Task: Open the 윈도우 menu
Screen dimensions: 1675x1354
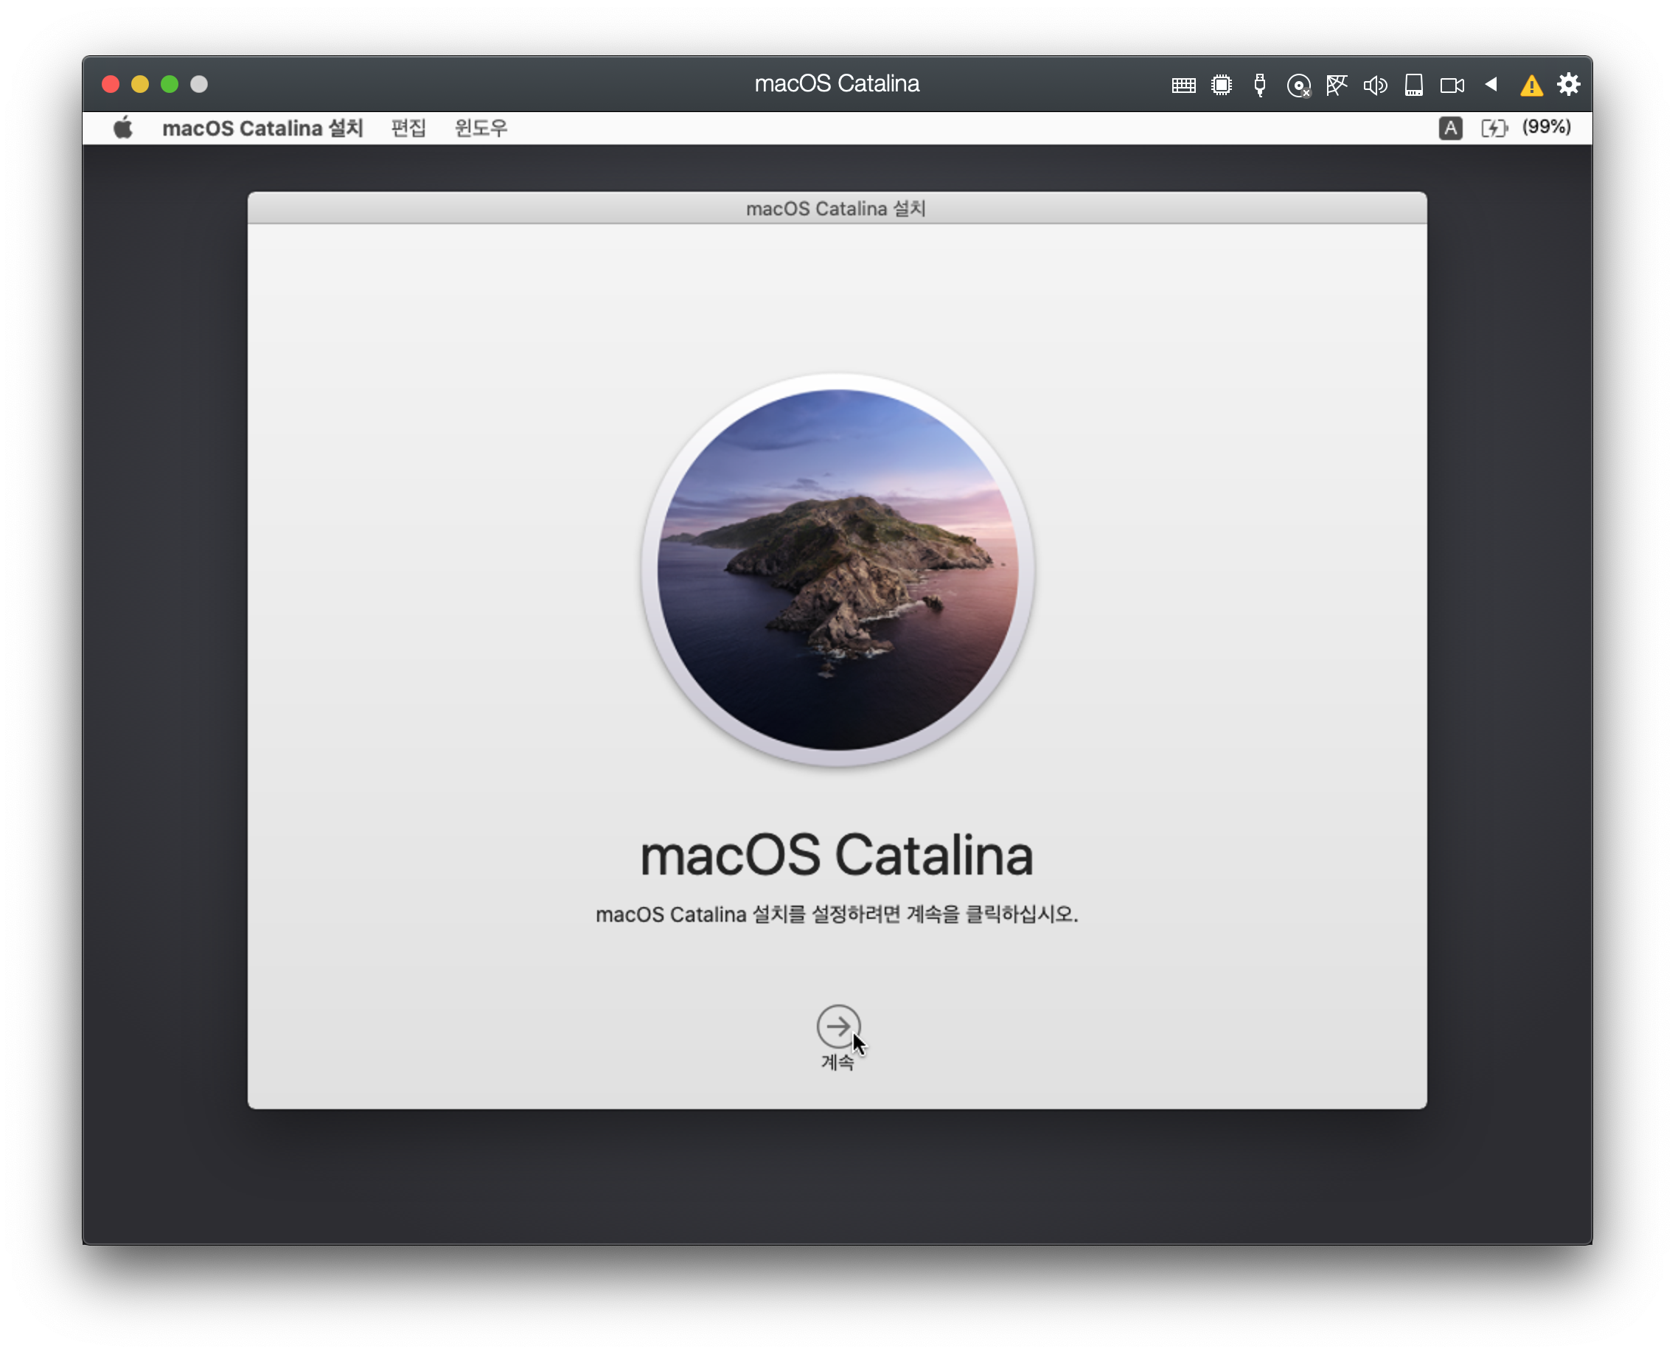Action: [x=481, y=128]
